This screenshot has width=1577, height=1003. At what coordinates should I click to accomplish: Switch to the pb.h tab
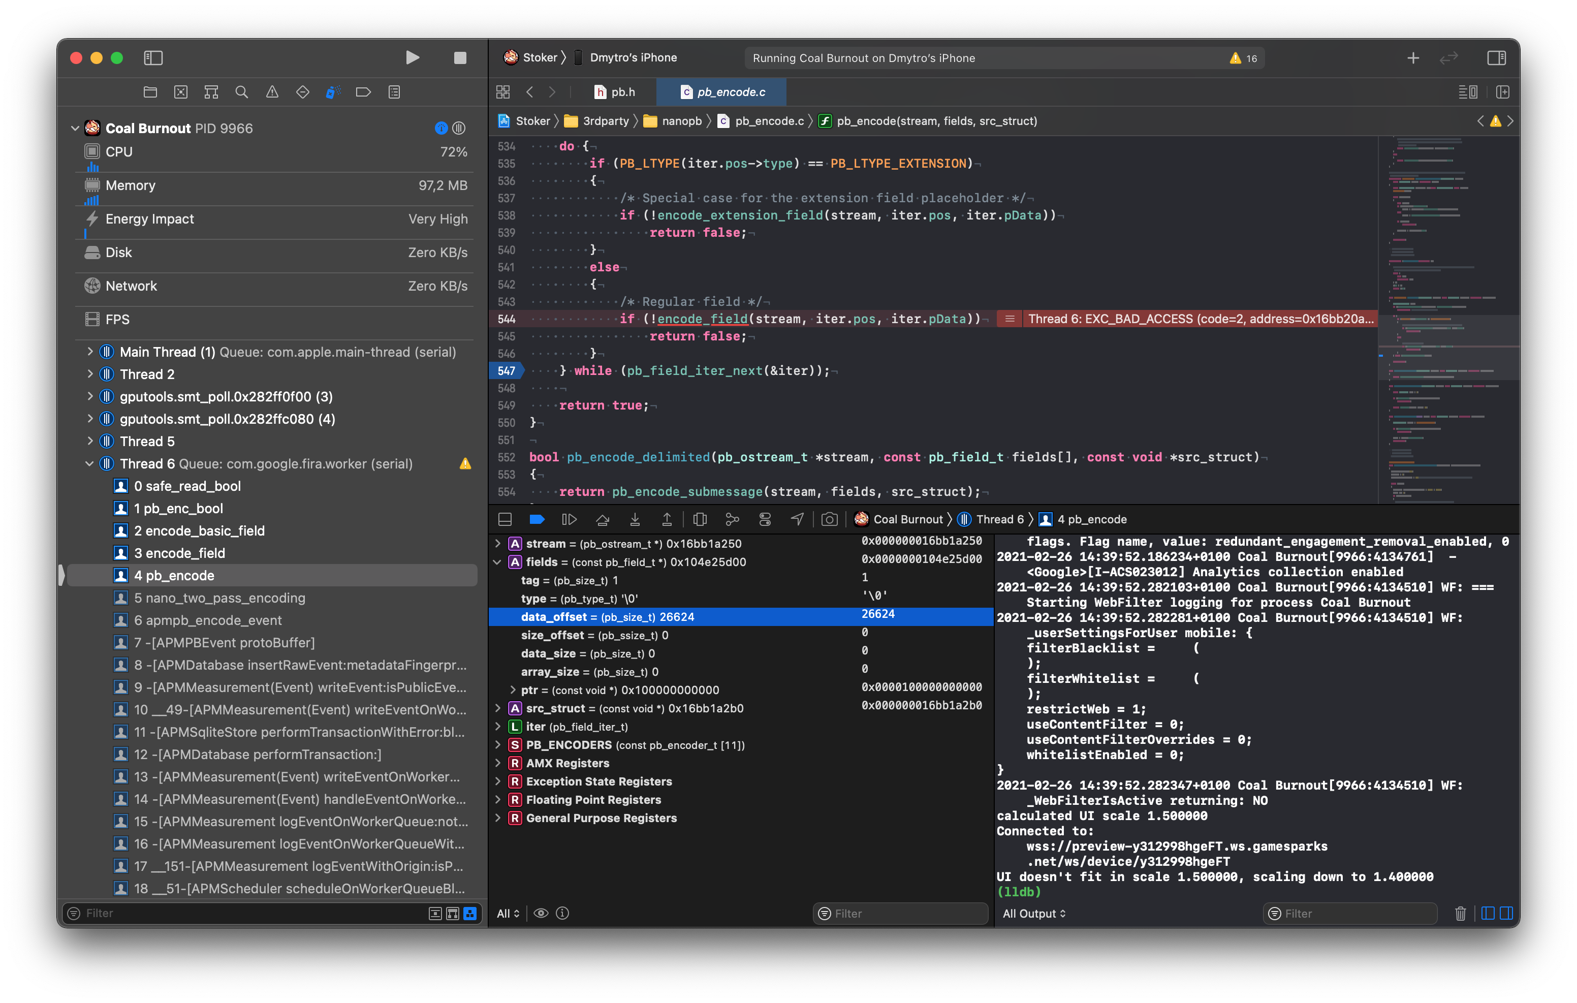[618, 92]
